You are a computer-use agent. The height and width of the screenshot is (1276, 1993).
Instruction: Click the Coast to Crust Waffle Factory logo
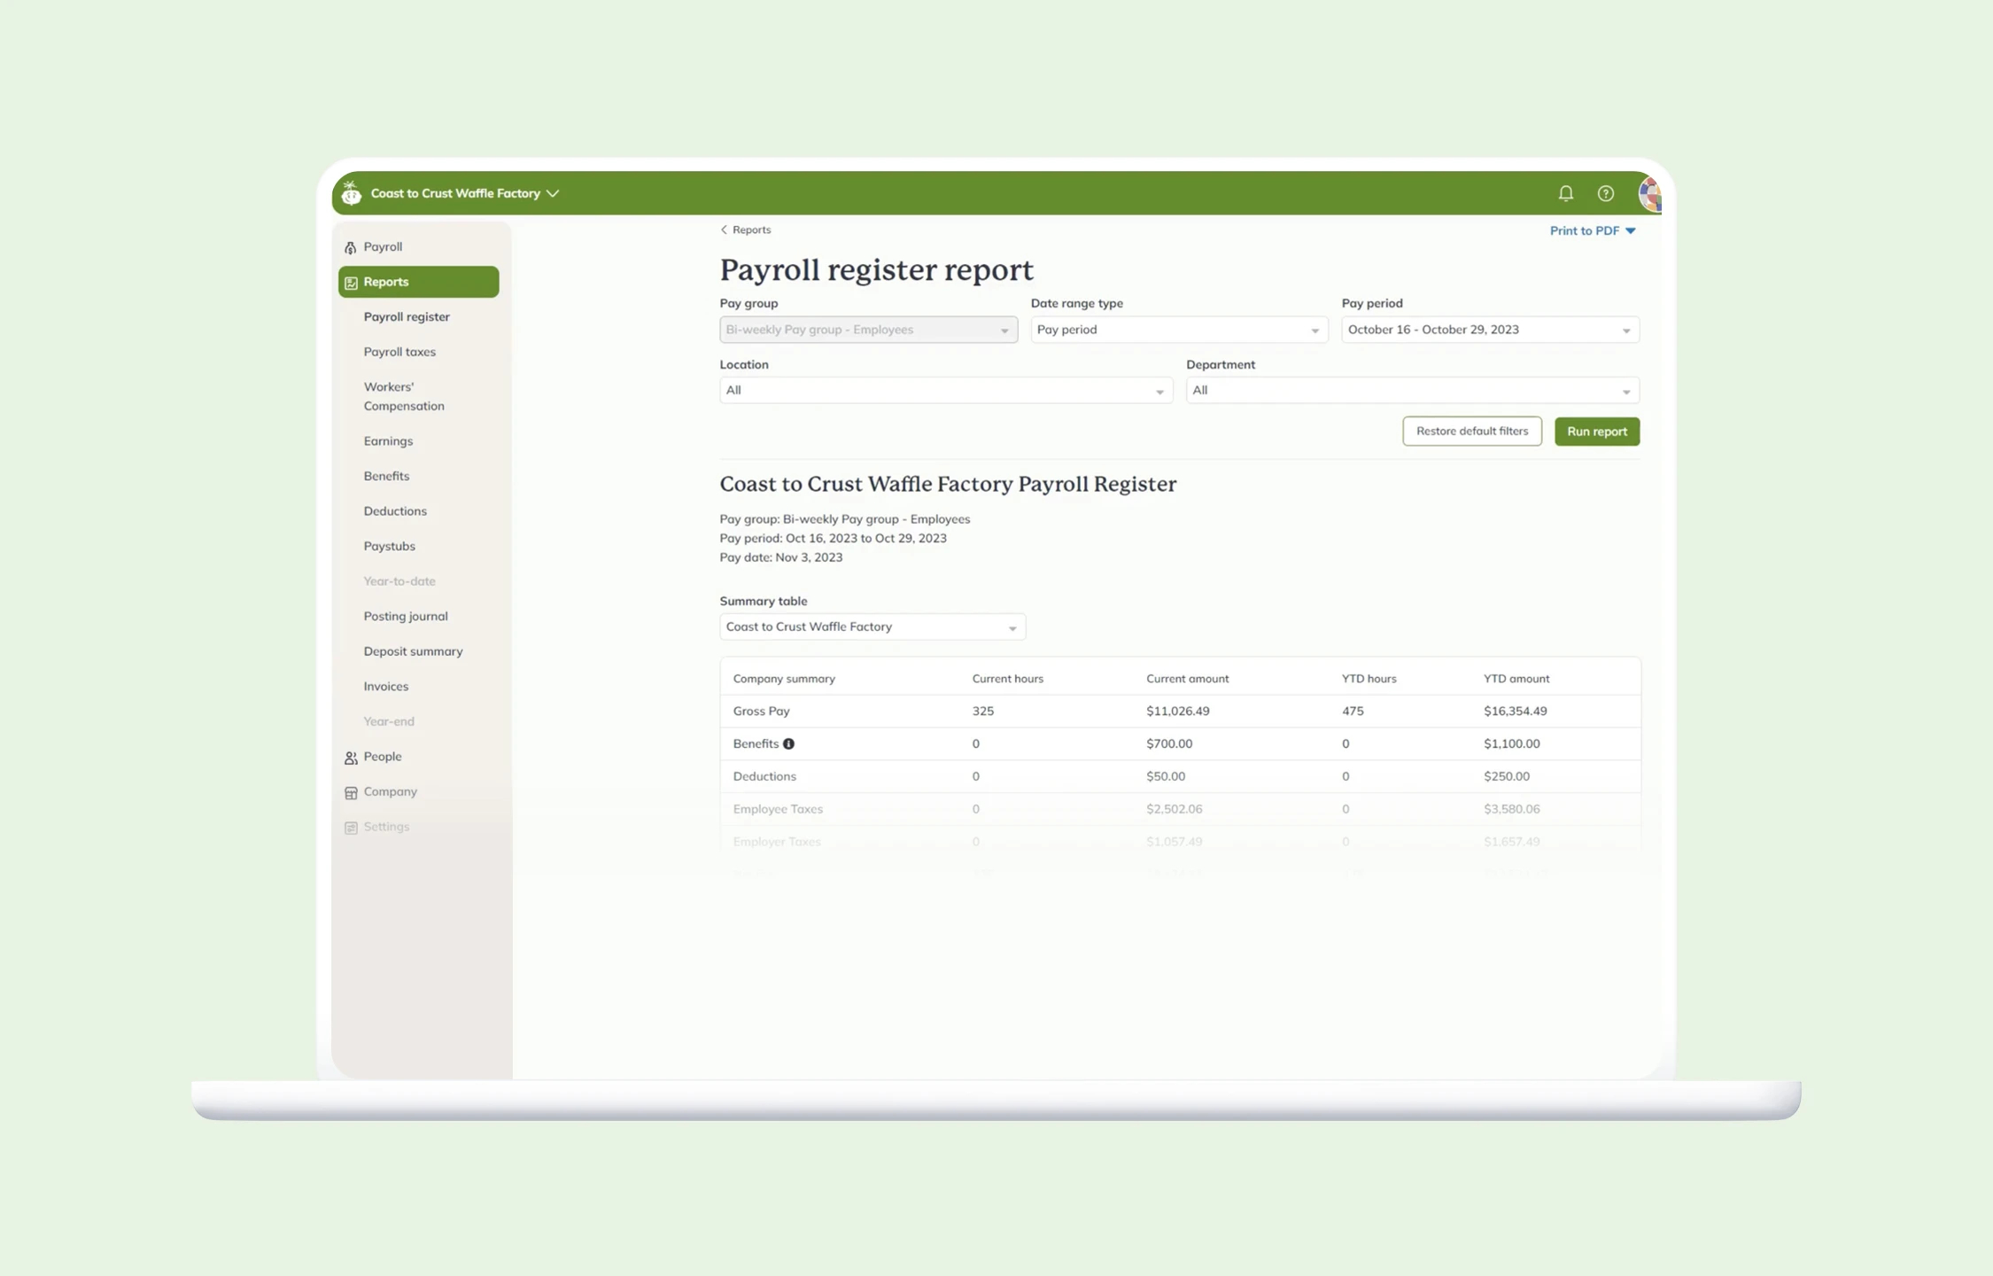[351, 193]
